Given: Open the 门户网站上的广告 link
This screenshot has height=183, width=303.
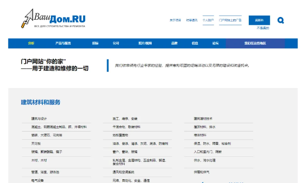Looking at the screenshot, I should pos(230,20).
